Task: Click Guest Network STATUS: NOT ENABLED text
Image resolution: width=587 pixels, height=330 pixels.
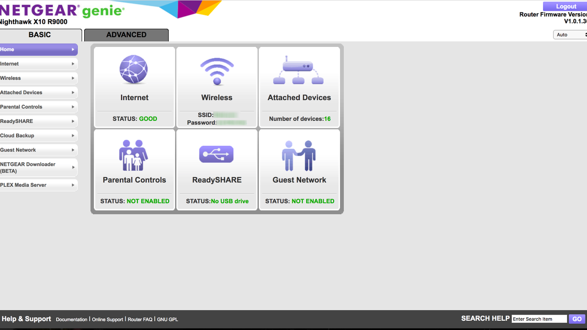Action: (300, 201)
